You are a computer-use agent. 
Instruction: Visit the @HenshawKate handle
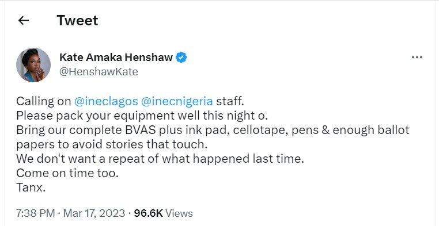click(x=99, y=72)
